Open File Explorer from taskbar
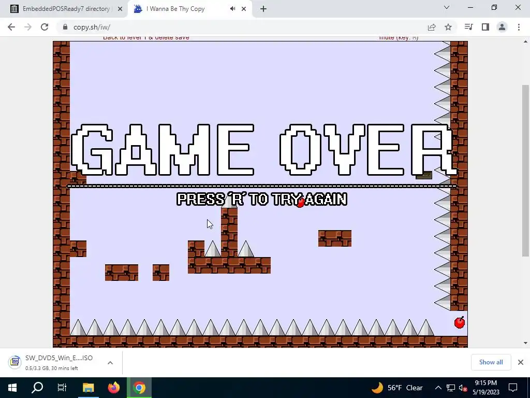Image resolution: width=530 pixels, height=398 pixels. (88, 388)
